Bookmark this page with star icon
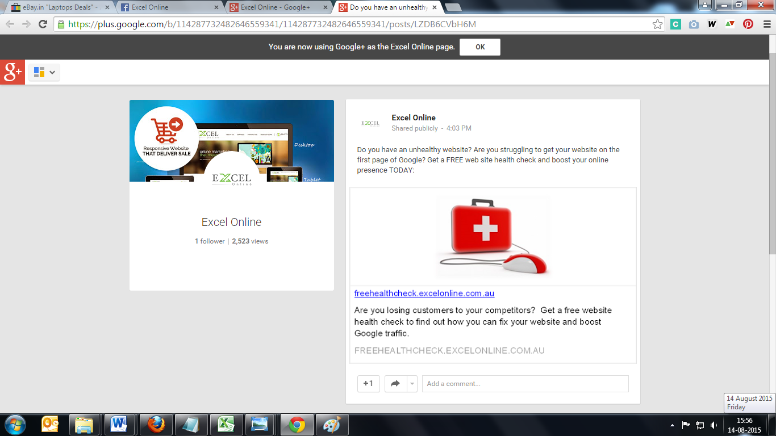Screen dimensions: 776x436 [657, 24]
